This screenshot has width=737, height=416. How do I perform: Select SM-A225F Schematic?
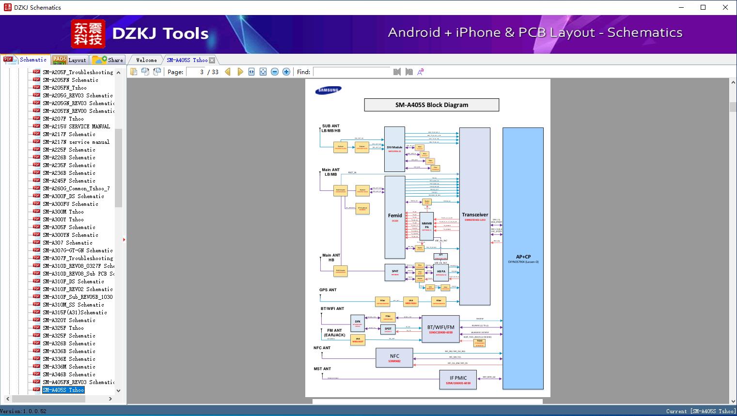coord(69,150)
